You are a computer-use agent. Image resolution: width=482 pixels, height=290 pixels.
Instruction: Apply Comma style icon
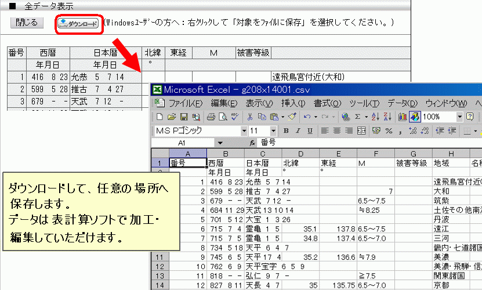pyautogui.click(x=401, y=132)
